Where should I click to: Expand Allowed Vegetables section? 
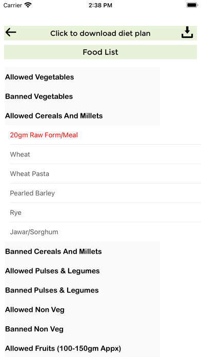tap(83, 77)
